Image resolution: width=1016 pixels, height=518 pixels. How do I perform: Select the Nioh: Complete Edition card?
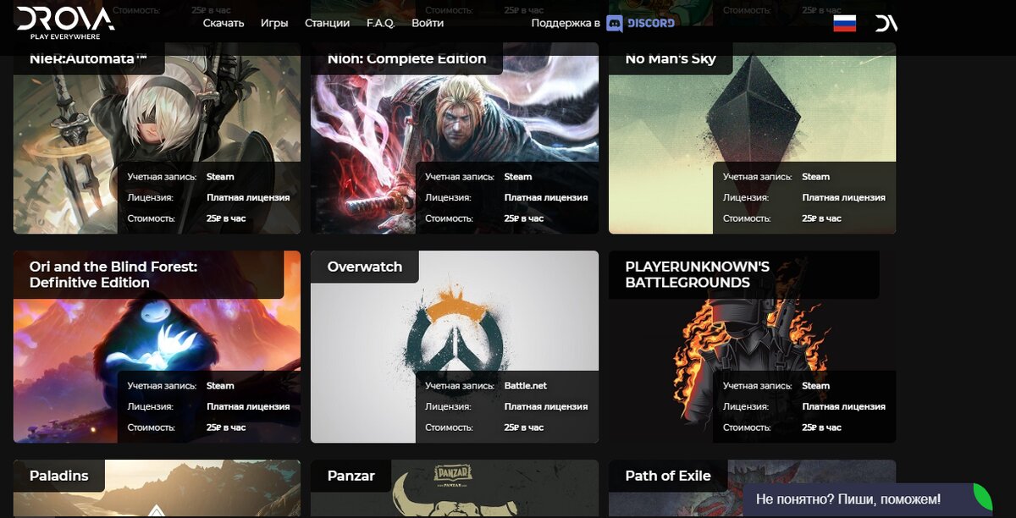455,138
